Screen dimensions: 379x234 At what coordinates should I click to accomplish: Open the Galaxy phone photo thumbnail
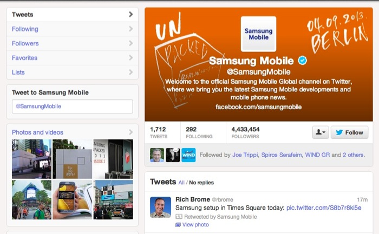(x=72, y=200)
